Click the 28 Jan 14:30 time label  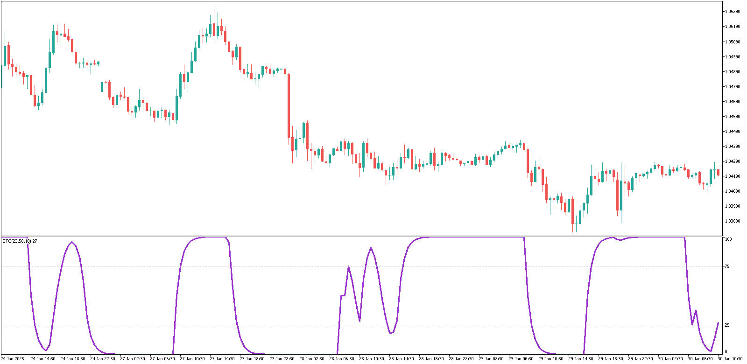(402, 359)
